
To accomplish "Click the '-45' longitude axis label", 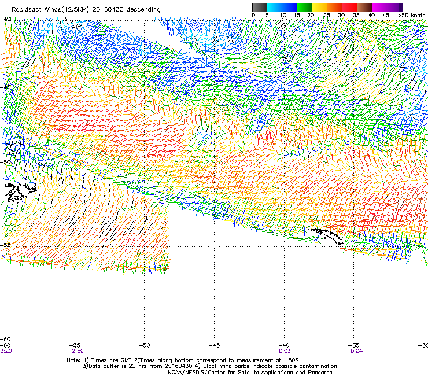I will [214, 345].
